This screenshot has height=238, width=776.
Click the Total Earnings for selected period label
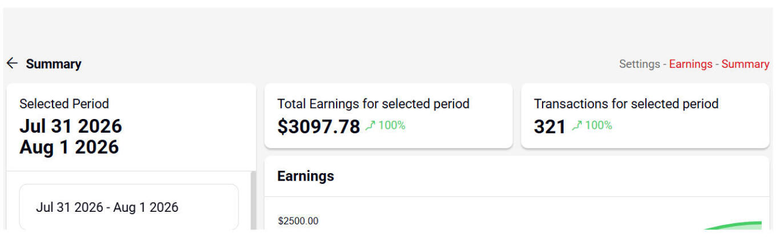tap(373, 104)
